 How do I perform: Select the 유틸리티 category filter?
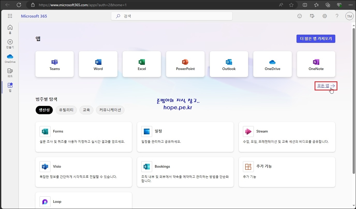point(66,110)
